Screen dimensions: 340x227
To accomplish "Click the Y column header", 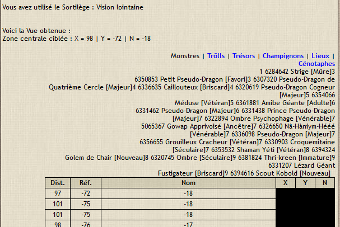I will coord(305,183).
